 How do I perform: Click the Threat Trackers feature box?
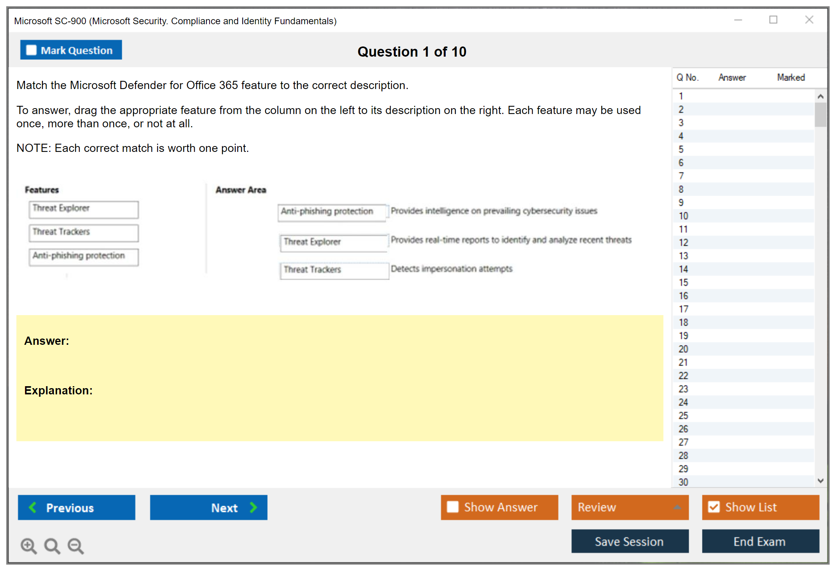(x=84, y=232)
